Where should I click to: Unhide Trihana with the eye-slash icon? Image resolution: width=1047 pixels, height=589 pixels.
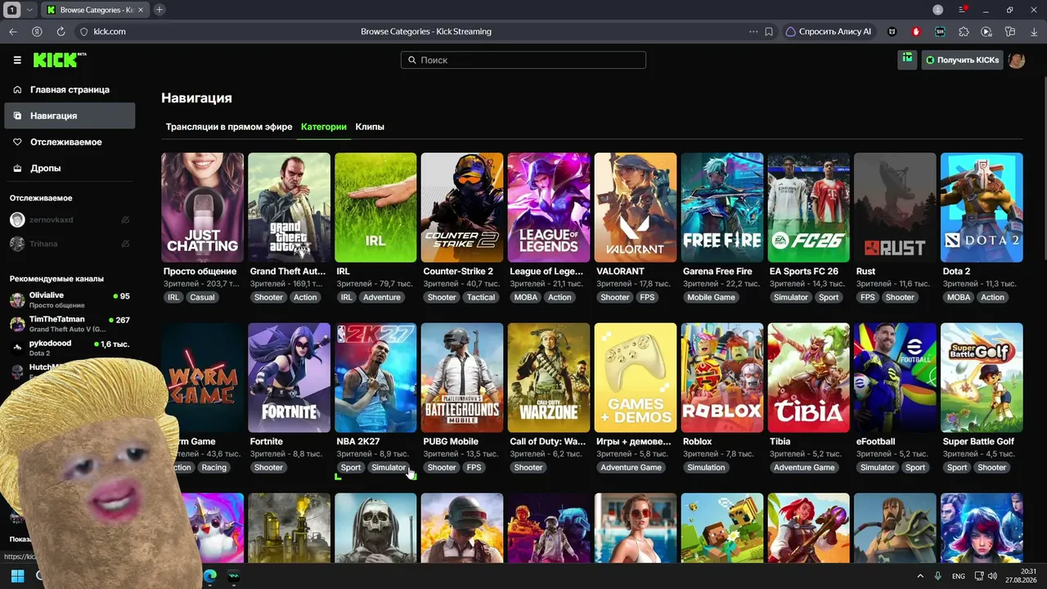(x=125, y=244)
